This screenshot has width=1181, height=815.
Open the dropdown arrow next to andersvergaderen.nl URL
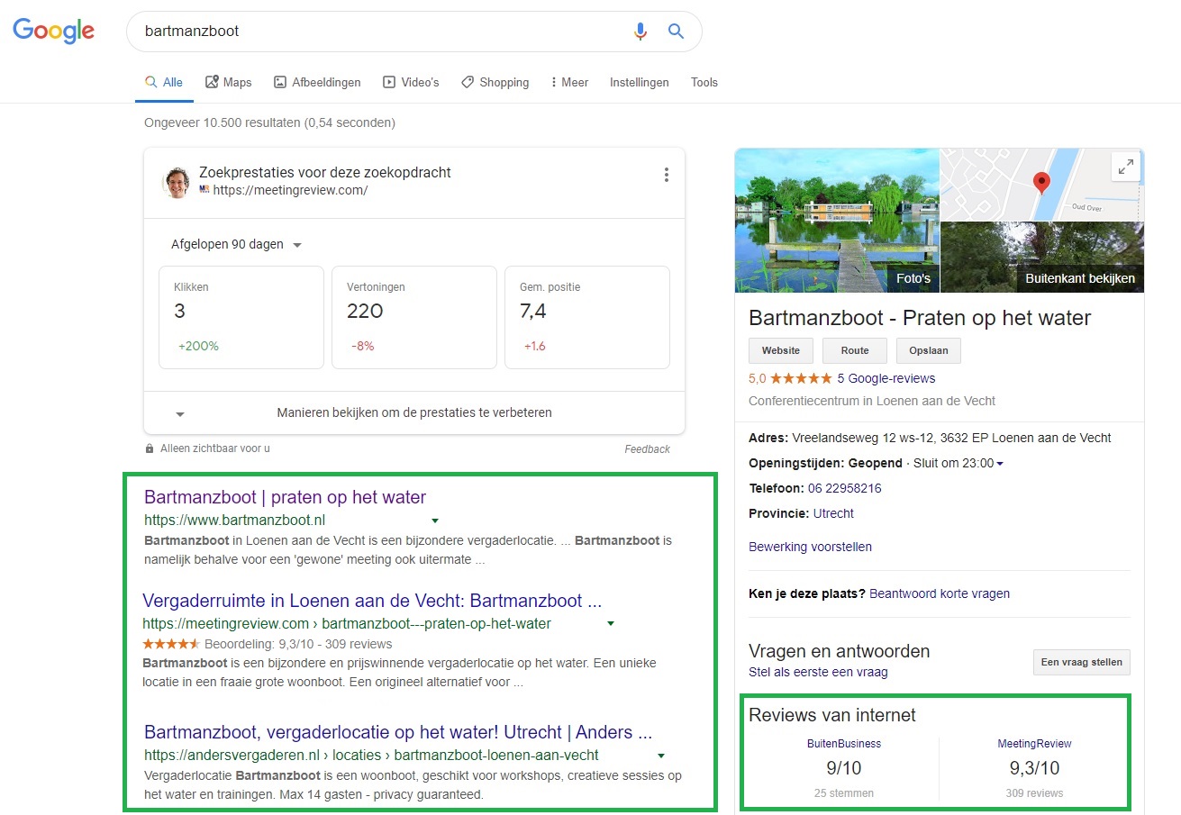click(661, 756)
